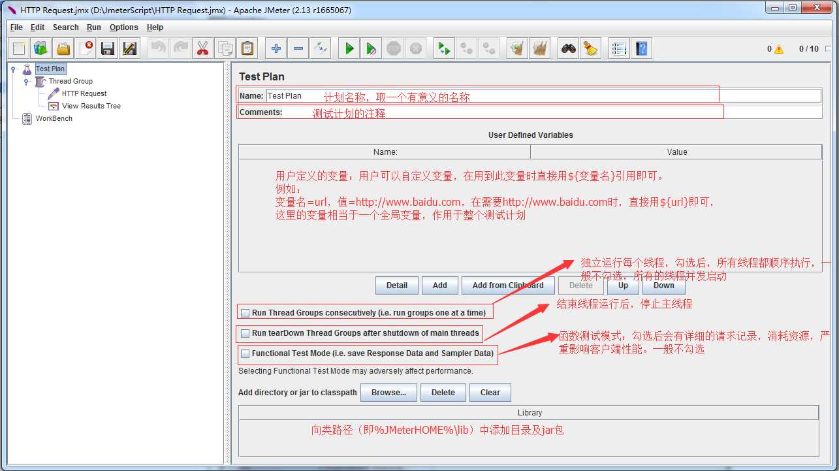Click the Name: column header
Screen dimensions: 839x471
385,152
